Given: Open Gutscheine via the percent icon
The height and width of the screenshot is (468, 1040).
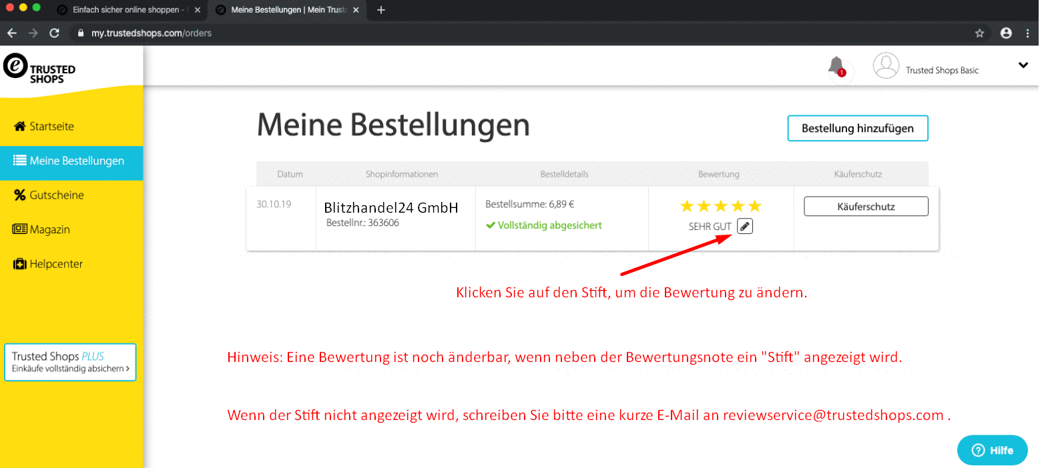Looking at the screenshot, I should [x=20, y=195].
